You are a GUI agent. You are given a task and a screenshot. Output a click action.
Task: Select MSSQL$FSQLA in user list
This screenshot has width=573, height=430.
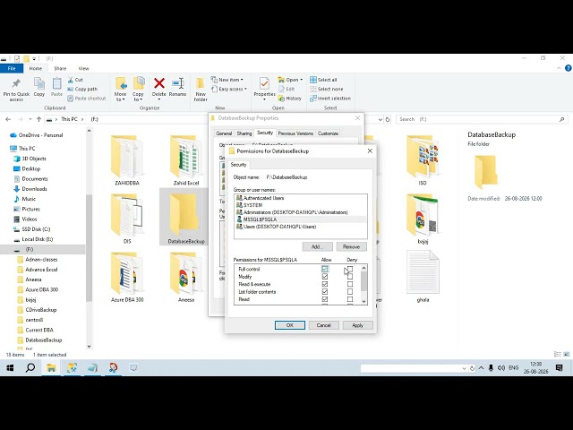point(300,219)
